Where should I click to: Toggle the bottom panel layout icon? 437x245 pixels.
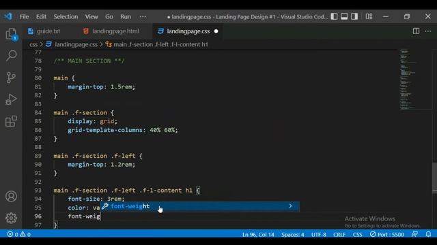click(344, 16)
